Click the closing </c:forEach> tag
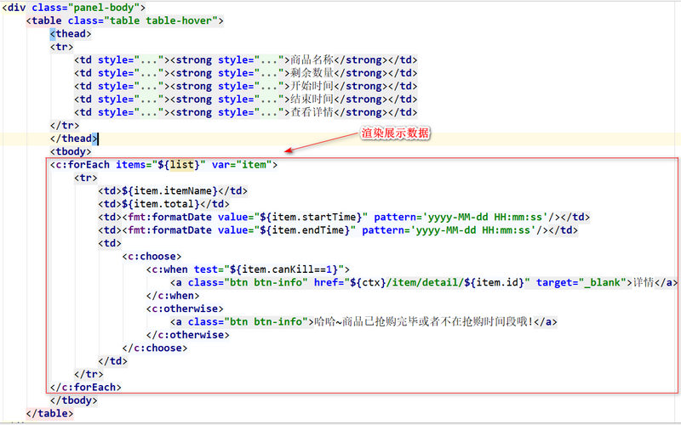 click(86, 387)
